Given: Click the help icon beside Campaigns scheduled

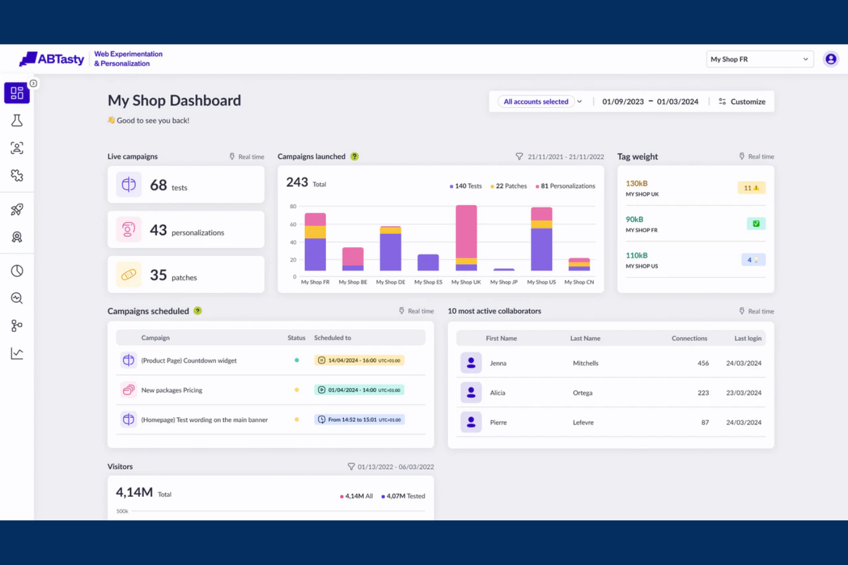Looking at the screenshot, I should coord(198,311).
